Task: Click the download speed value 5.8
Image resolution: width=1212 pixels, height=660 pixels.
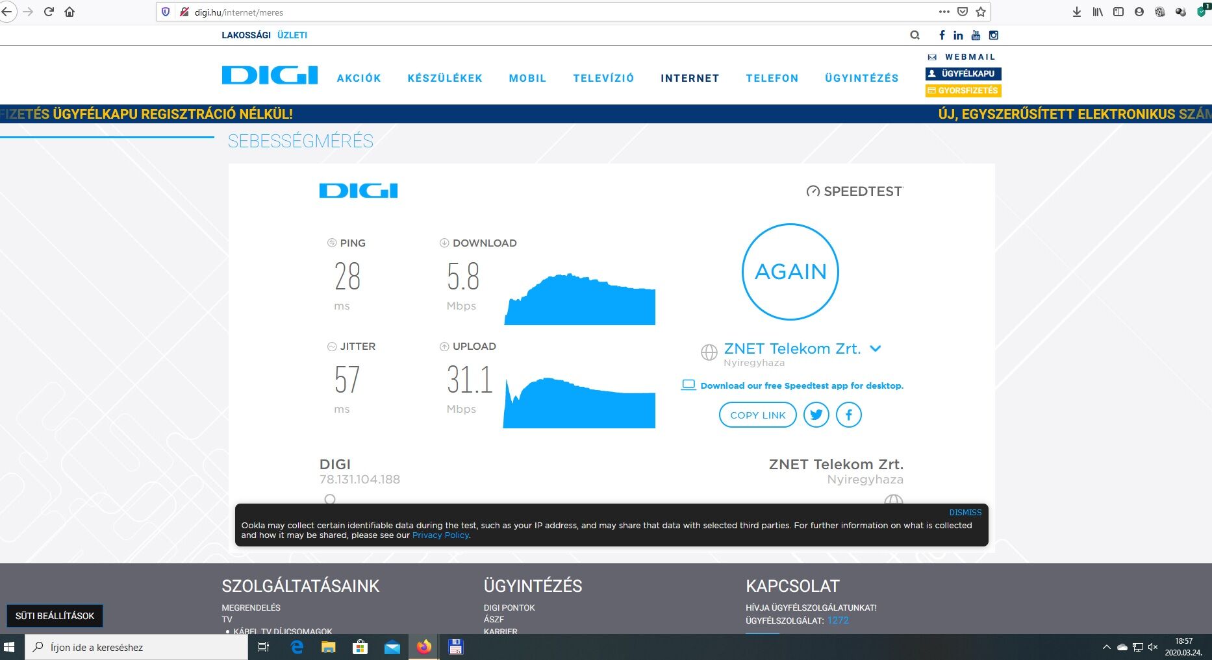Action: 463,276
